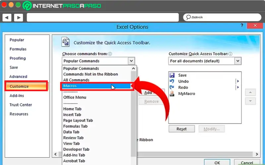Viewport: 265px width, 165px height.
Task: Click info icon beside Choose commands from
Action: pyautogui.click(x=110, y=54)
